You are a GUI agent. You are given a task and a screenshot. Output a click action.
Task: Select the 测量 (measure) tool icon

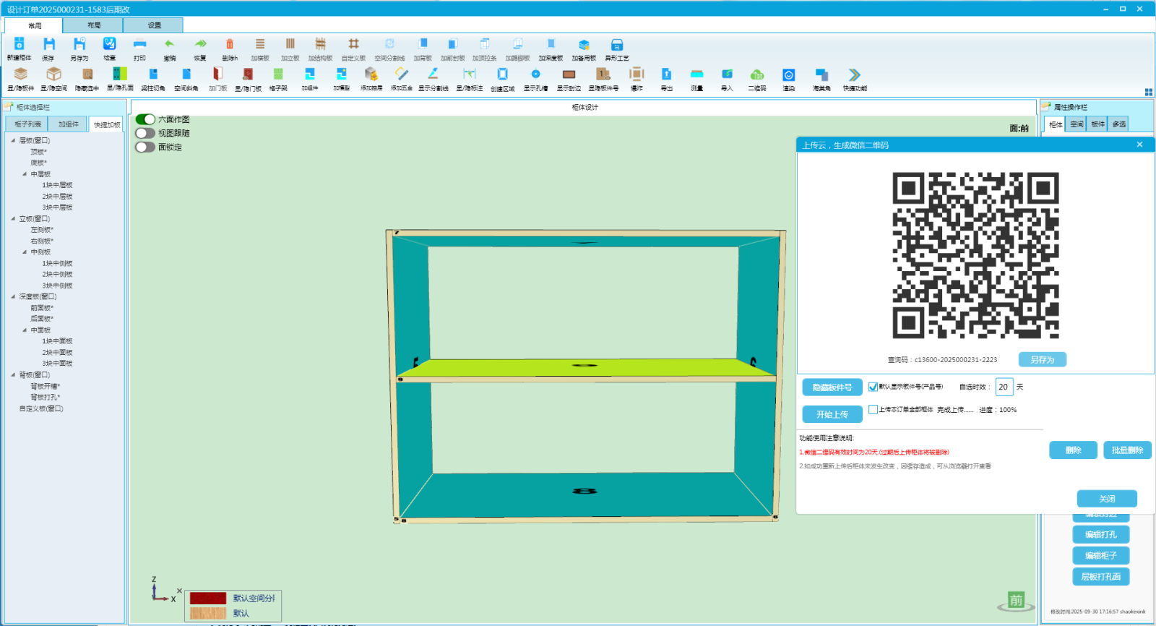[x=696, y=75]
